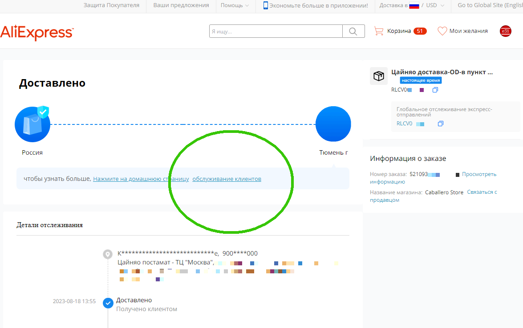Screen dimensions: 523x328
Task: Click Связаться с продавцом link
Action: click(x=433, y=196)
